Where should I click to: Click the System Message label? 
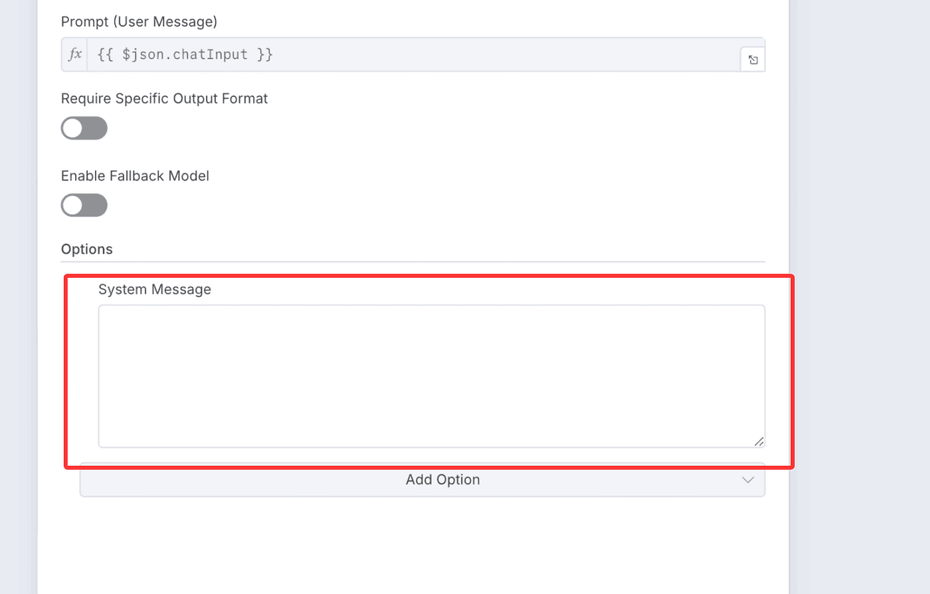tap(155, 290)
